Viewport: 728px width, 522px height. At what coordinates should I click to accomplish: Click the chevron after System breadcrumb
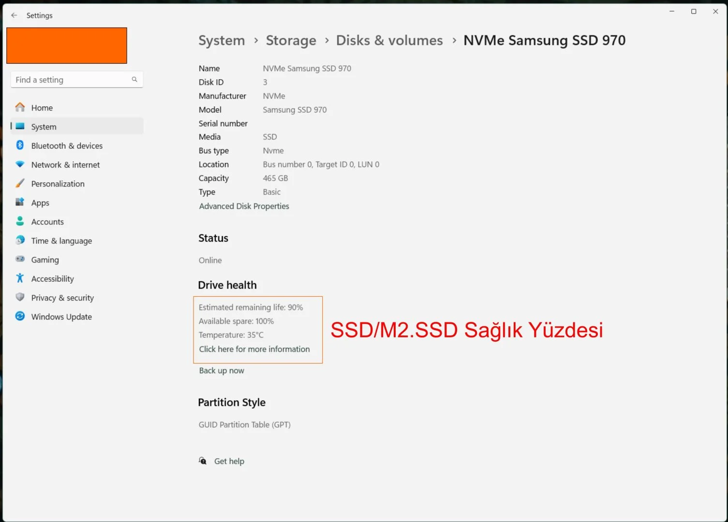(256, 41)
